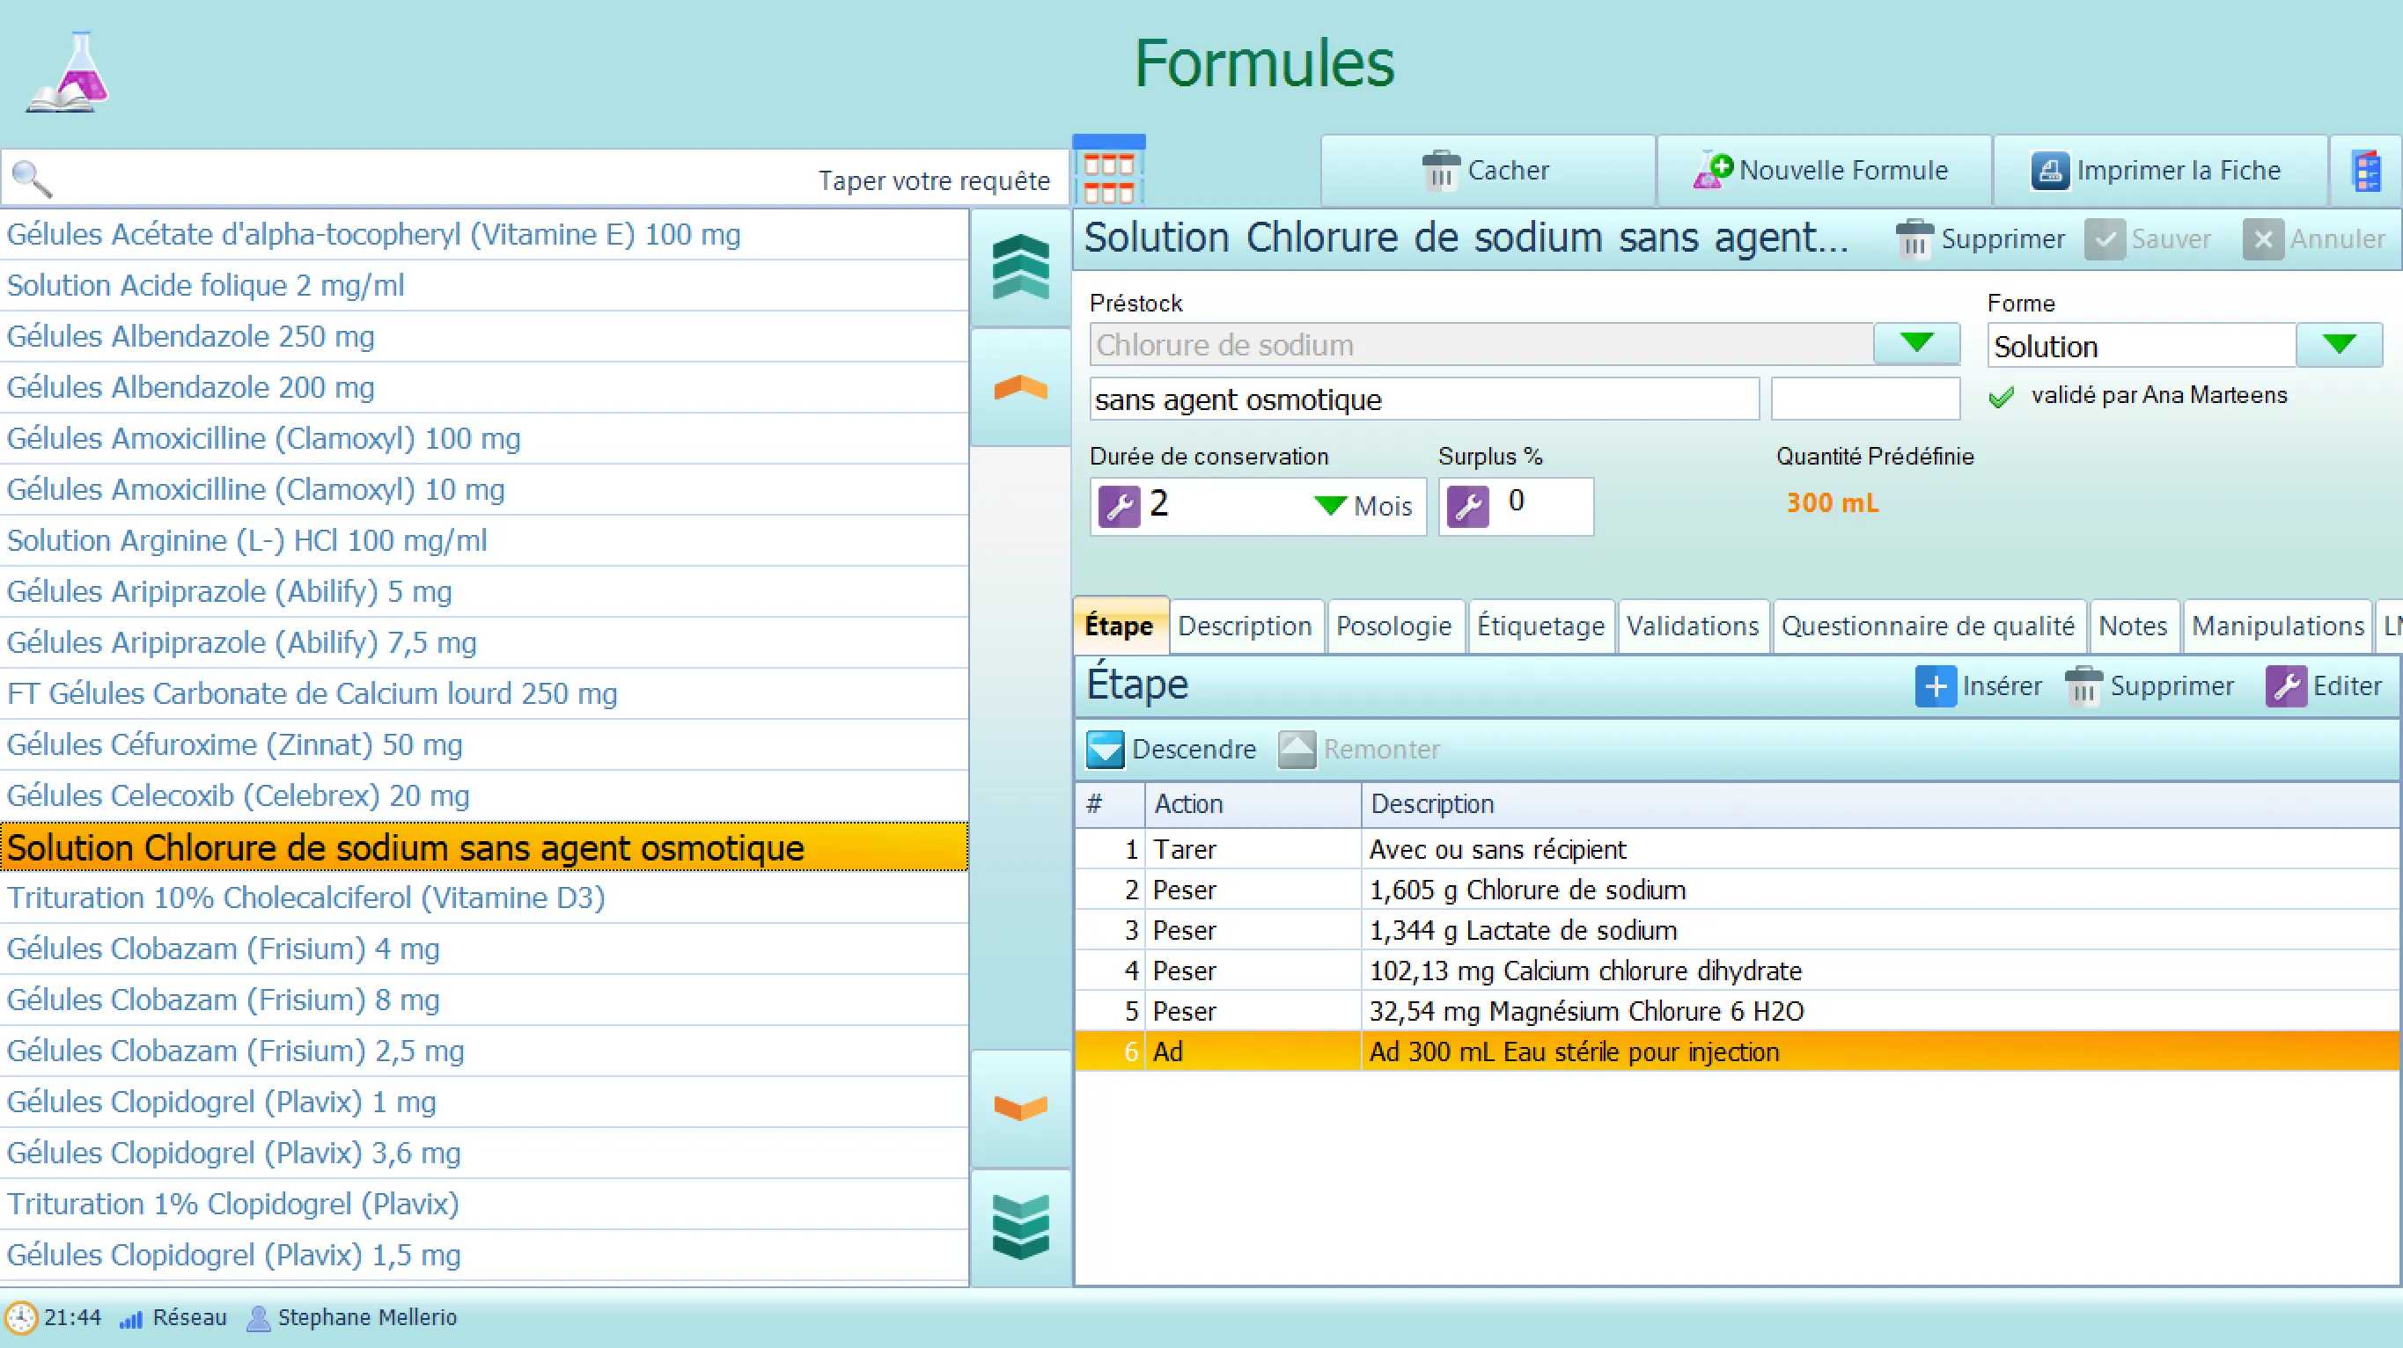Click the empty field next to formula name
The image size is (2403, 1348).
point(1865,400)
